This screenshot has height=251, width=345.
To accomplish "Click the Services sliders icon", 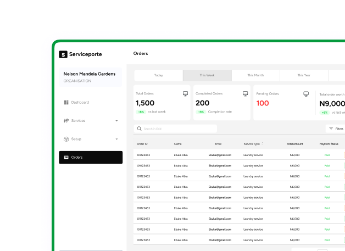I will [x=66, y=121].
